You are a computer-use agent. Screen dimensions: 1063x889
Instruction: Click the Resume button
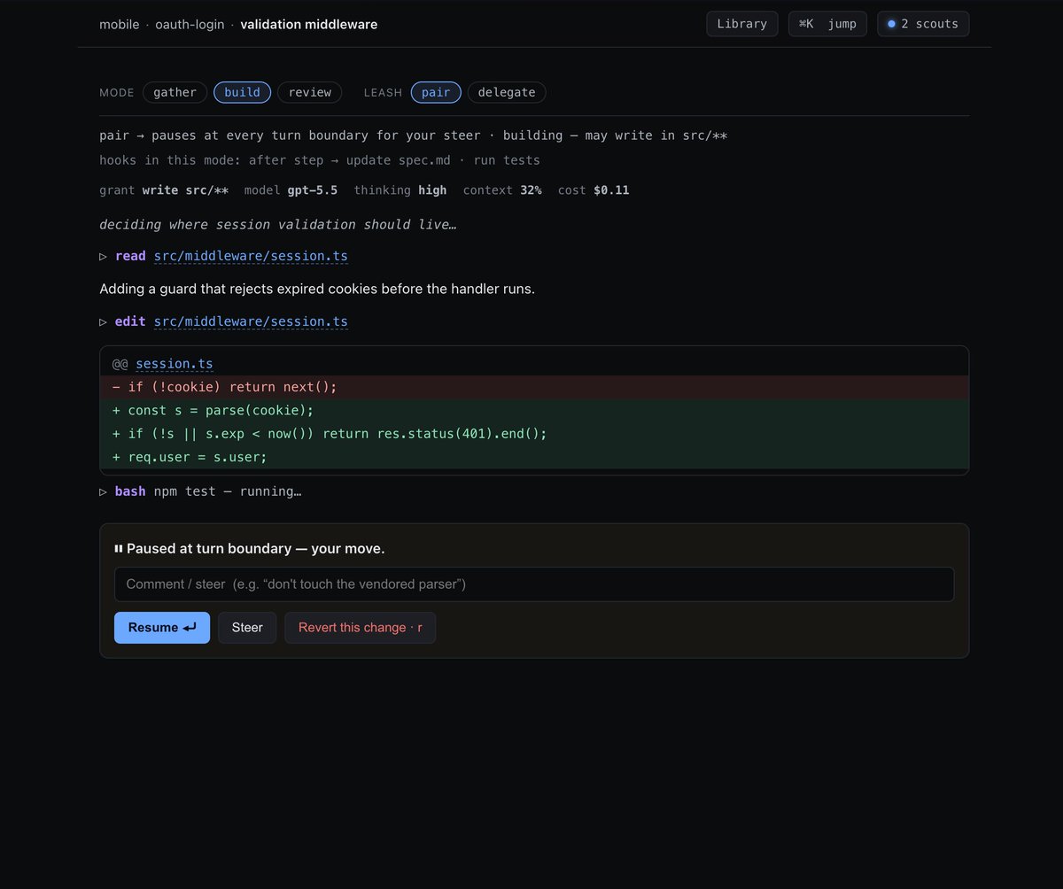(x=162, y=627)
